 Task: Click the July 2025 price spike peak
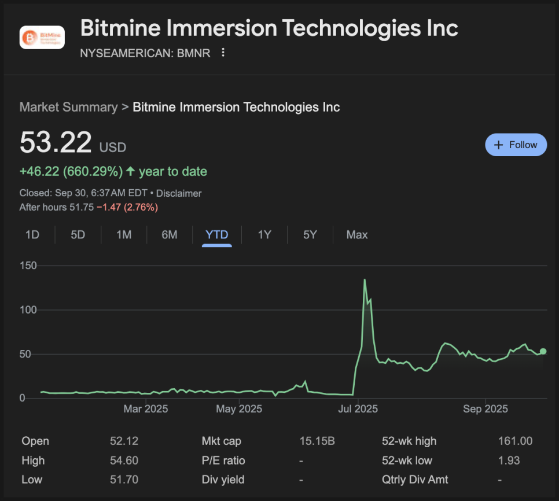click(x=365, y=280)
